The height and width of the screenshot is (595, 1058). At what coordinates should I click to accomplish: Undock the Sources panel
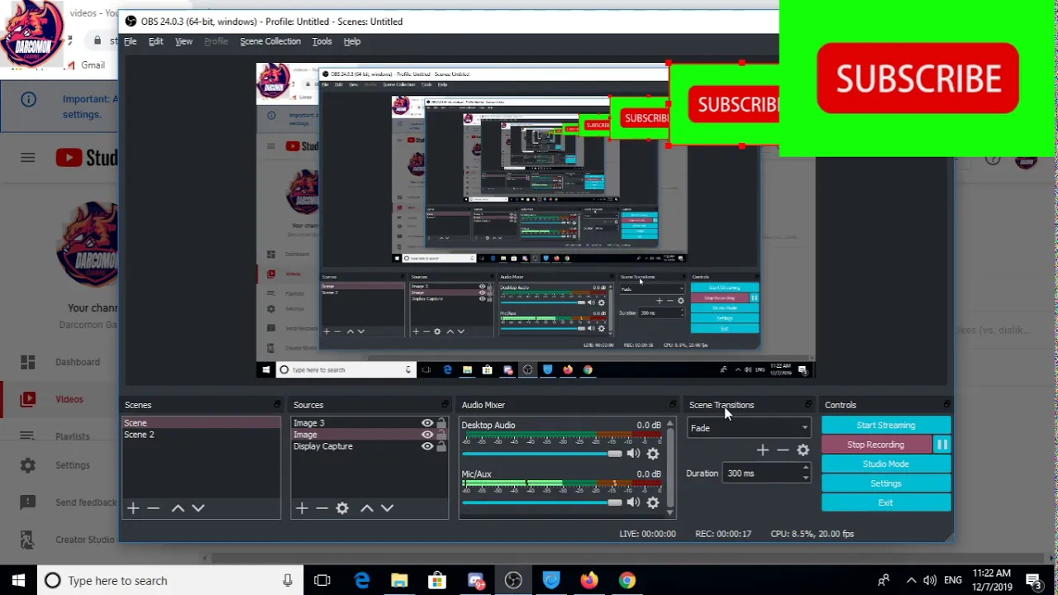(x=446, y=405)
